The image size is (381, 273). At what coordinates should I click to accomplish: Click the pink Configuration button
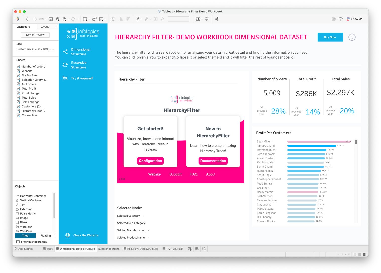click(150, 161)
